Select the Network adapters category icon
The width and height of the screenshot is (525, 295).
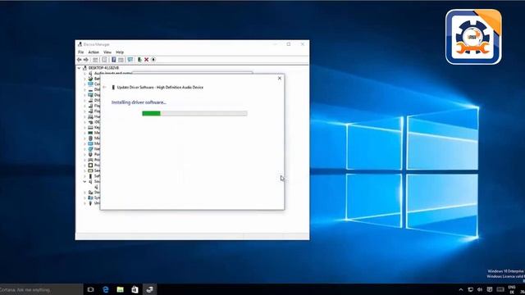click(90, 149)
